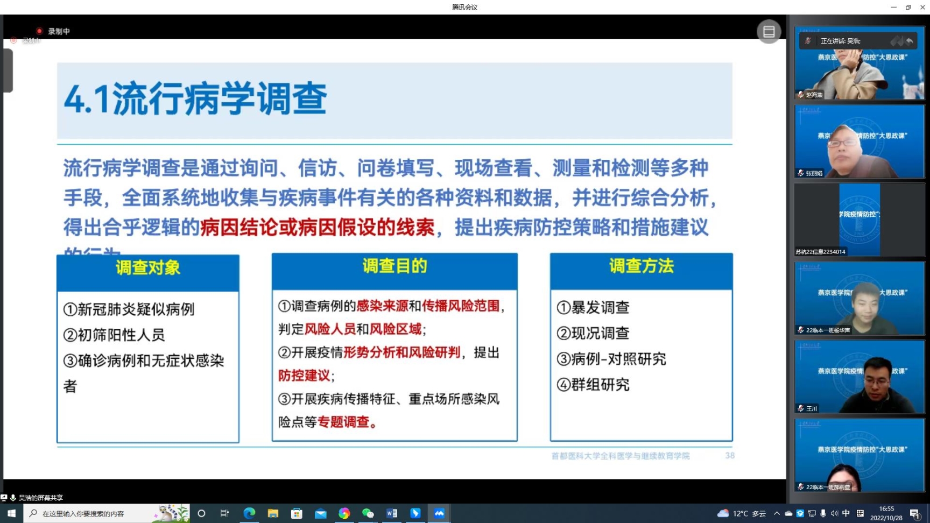Viewport: 930px width, 523px height.
Task: Open the Task View button
Action: [224, 513]
